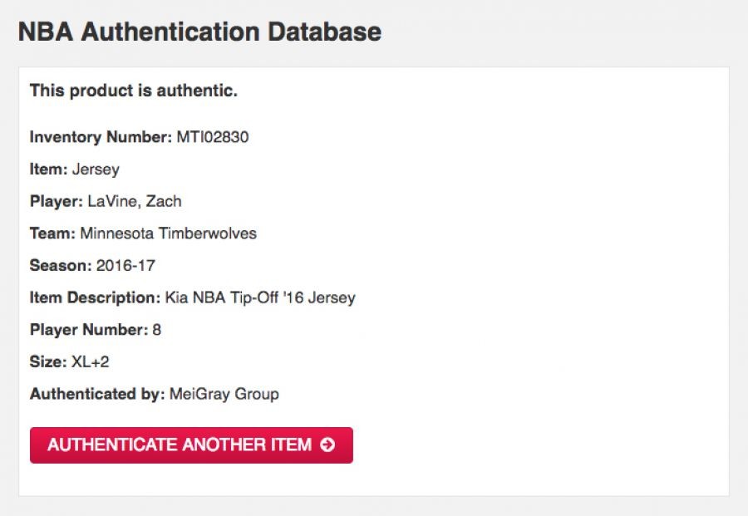Click the 'This product is authentic' message

[x=134, y=91]
